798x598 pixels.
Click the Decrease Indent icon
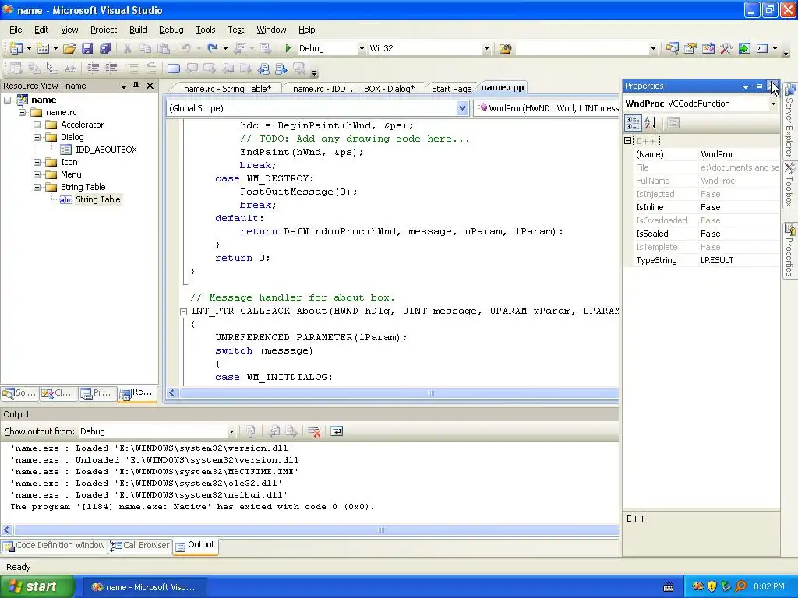(x=94, y=69)
